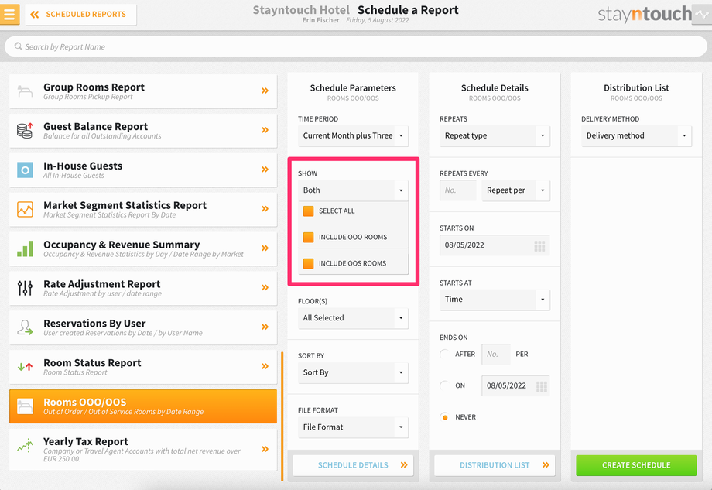Click the Ends On date field
Viewport: 712px width, 490px height.
tap(515, 385)
